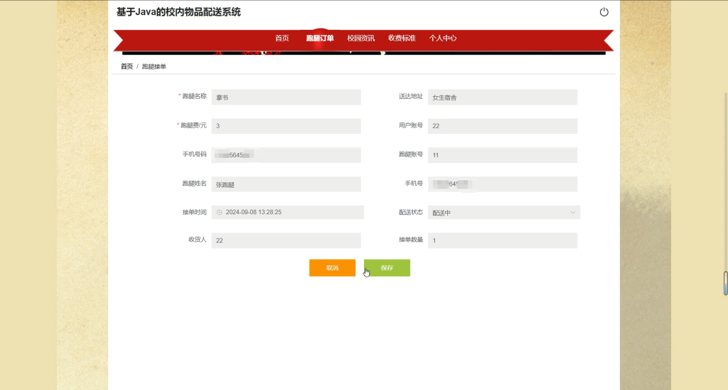Click the page vertical scrollbar thumb
This screenshot has height=390, width=728.
coord(725,283)
